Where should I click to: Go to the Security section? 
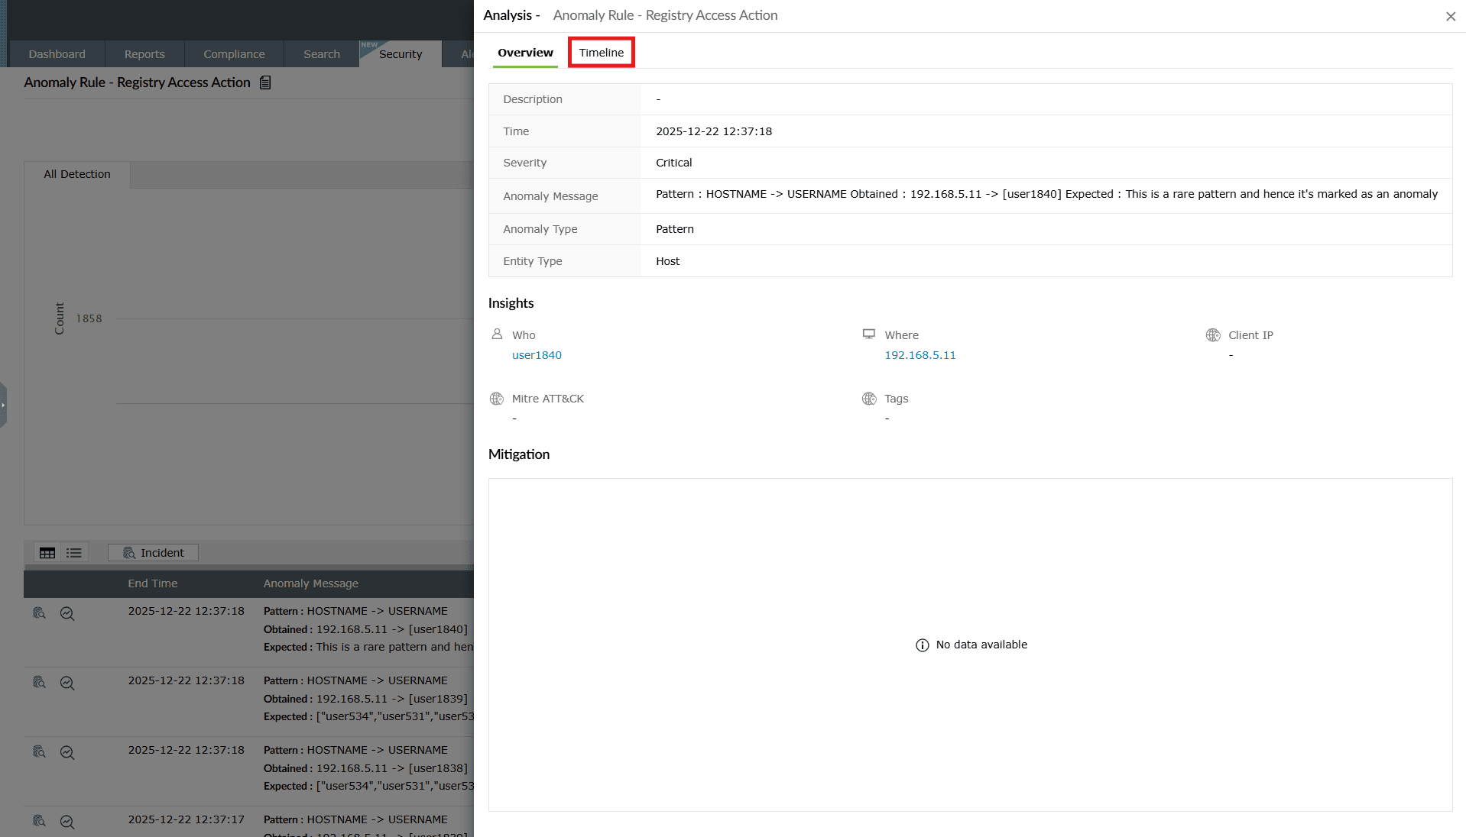[401, 53]
